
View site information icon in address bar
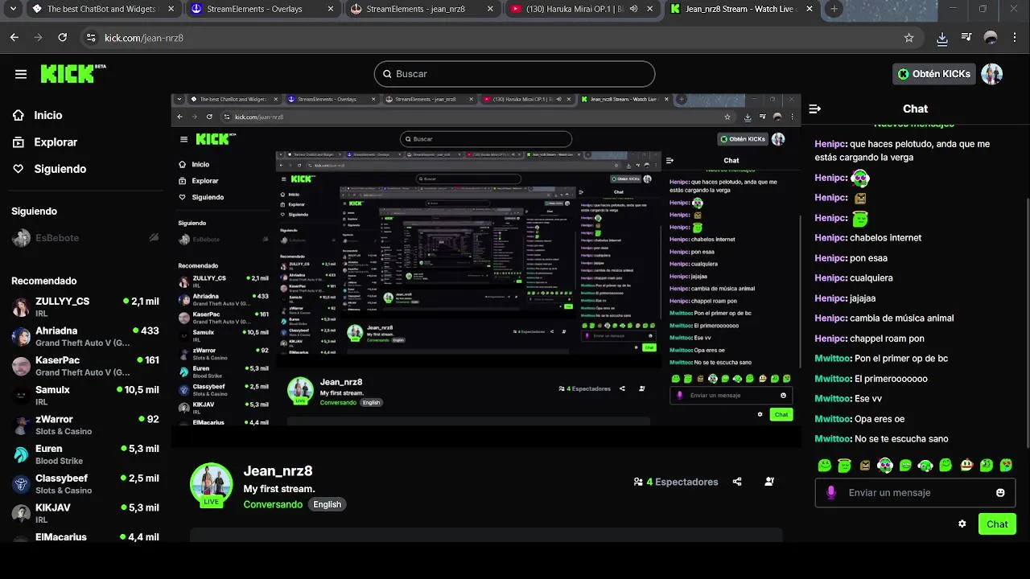click(x=91, y=38)
